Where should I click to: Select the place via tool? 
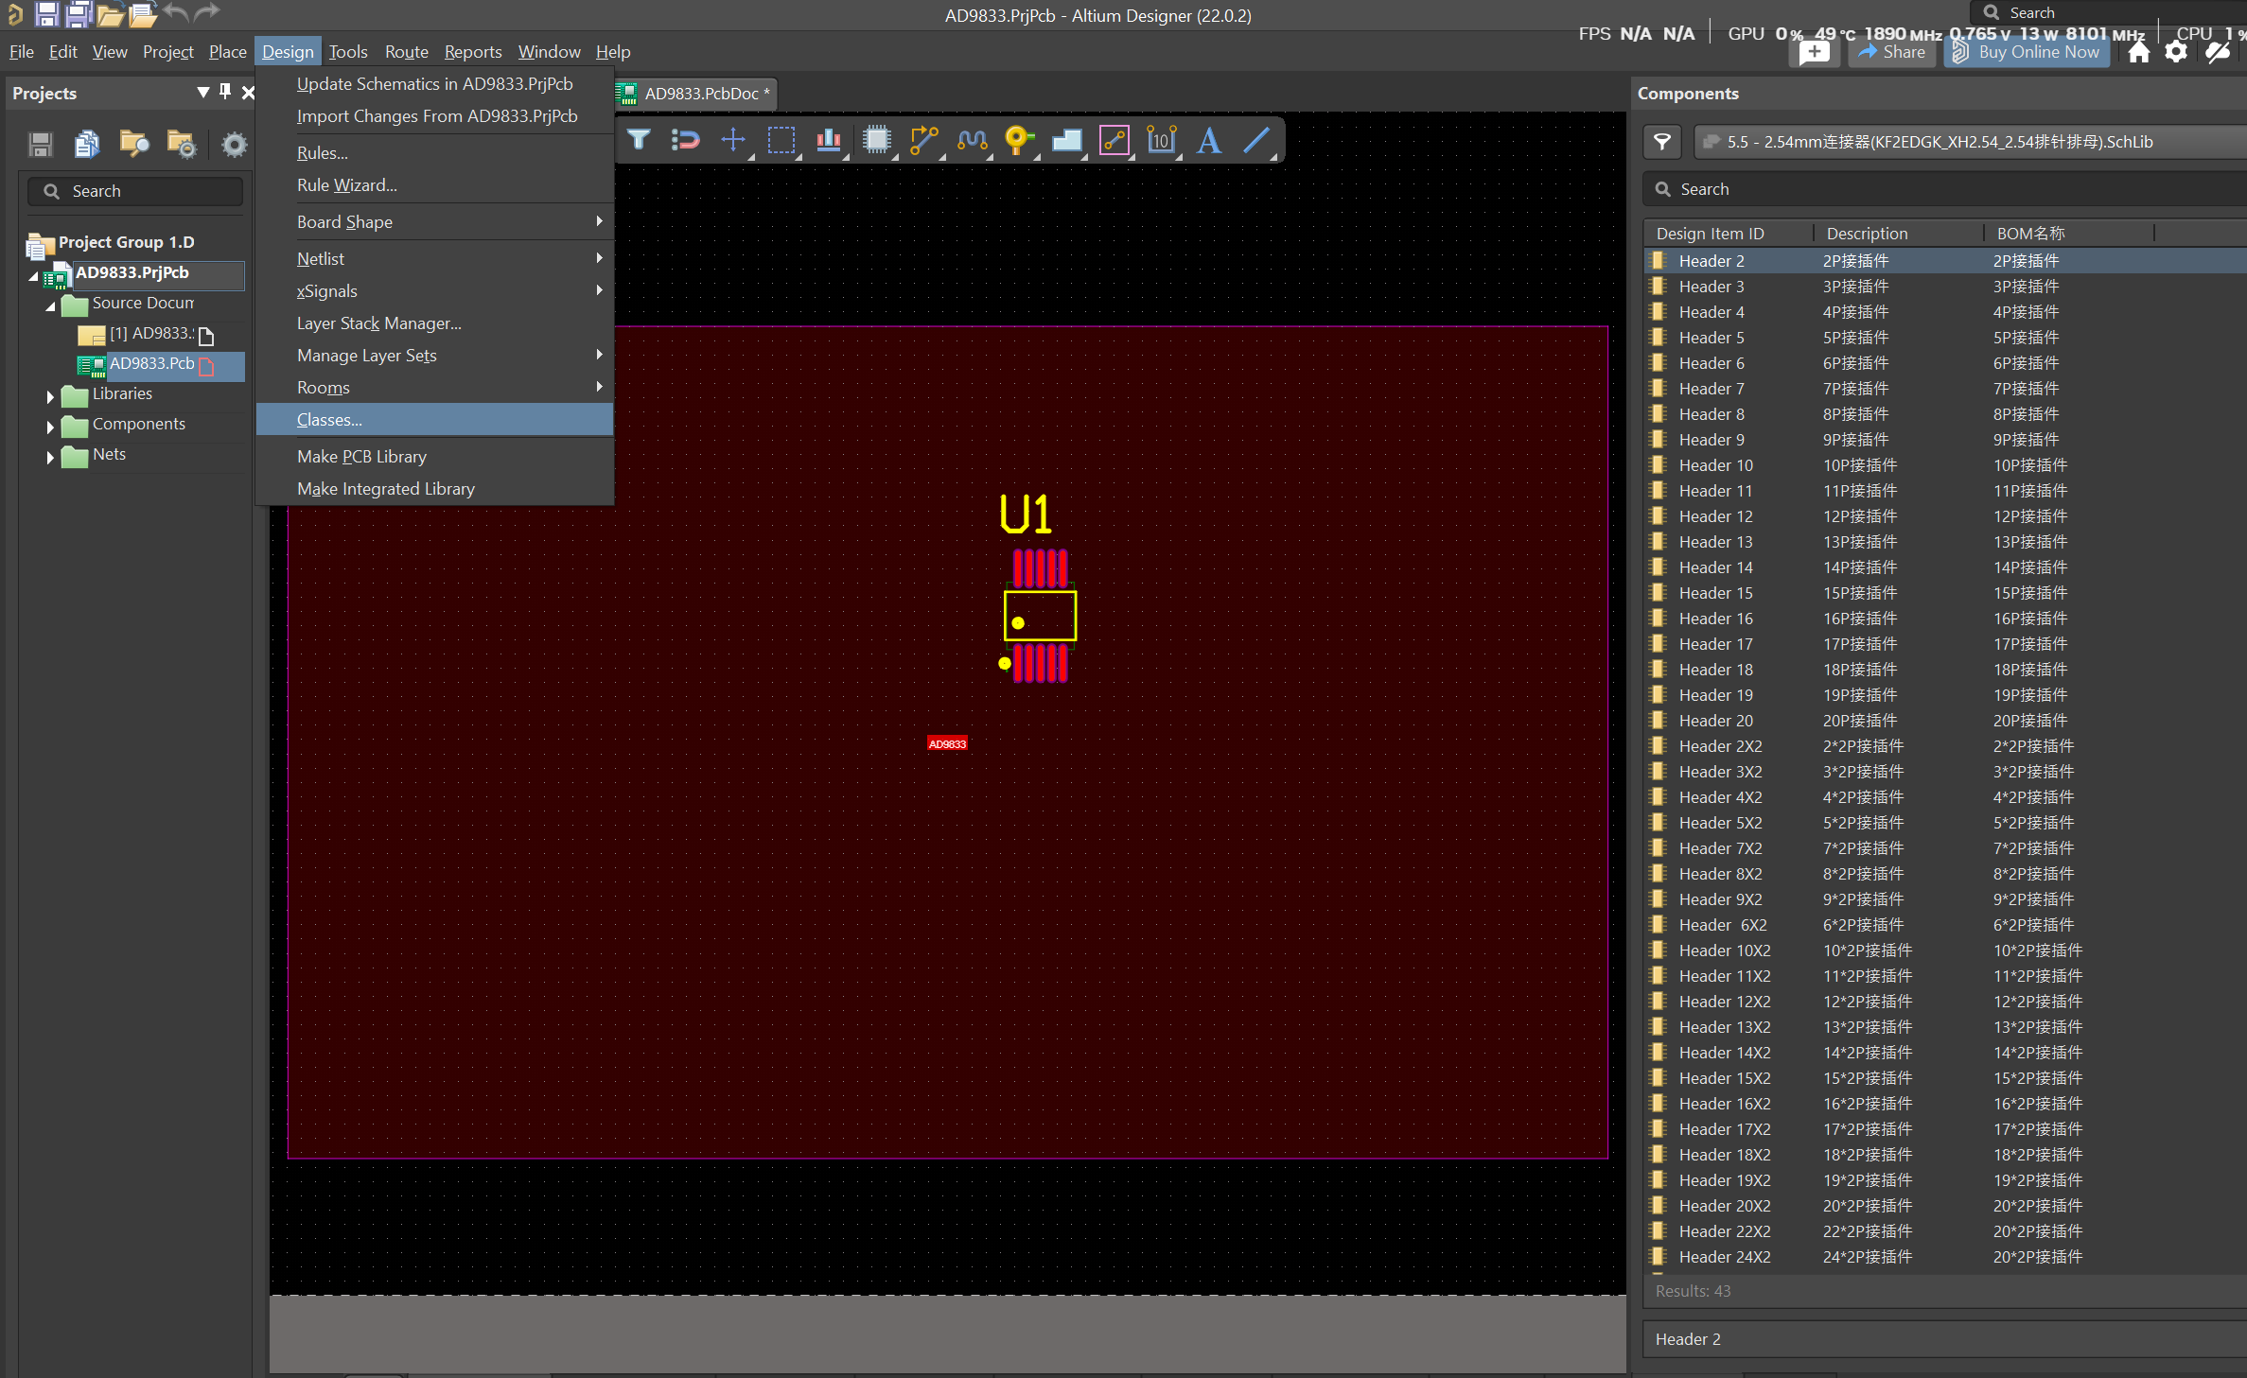coord(1017,141)
